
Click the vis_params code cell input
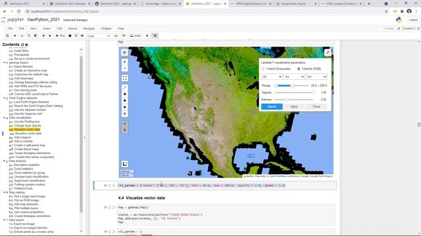(226, 186)
